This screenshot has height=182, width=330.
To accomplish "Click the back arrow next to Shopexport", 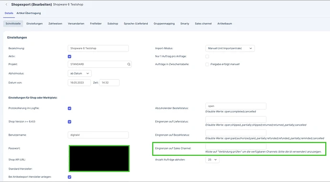I will tap(7, 4).
